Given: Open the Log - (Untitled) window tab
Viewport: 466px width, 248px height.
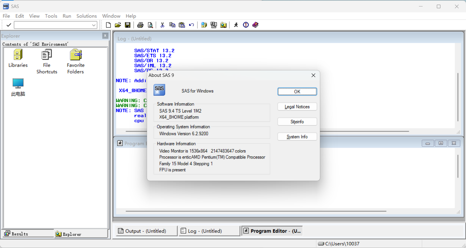Looking at the screenshot, I should [x=209, y=231].
